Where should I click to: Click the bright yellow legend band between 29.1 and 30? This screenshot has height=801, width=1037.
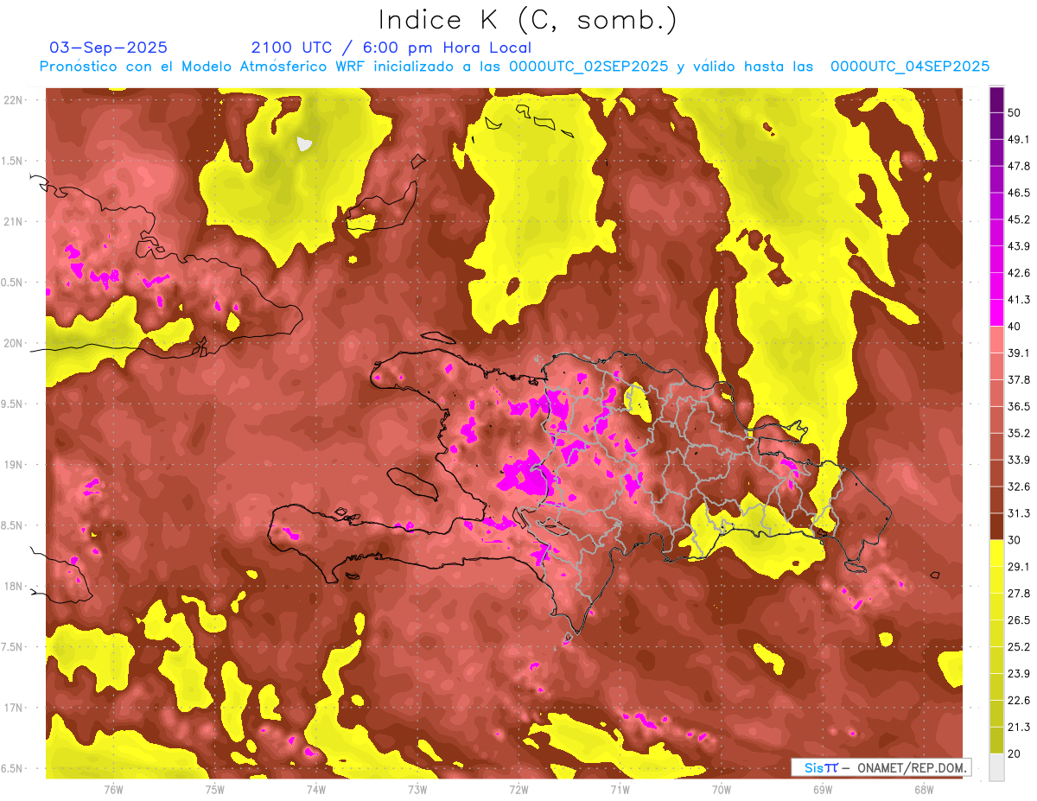pyautogui.click(x=996, y=553)
